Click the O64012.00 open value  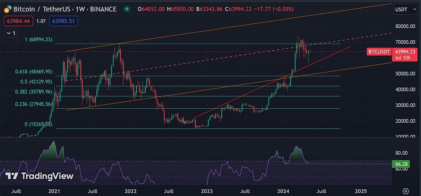pos(151,9)
